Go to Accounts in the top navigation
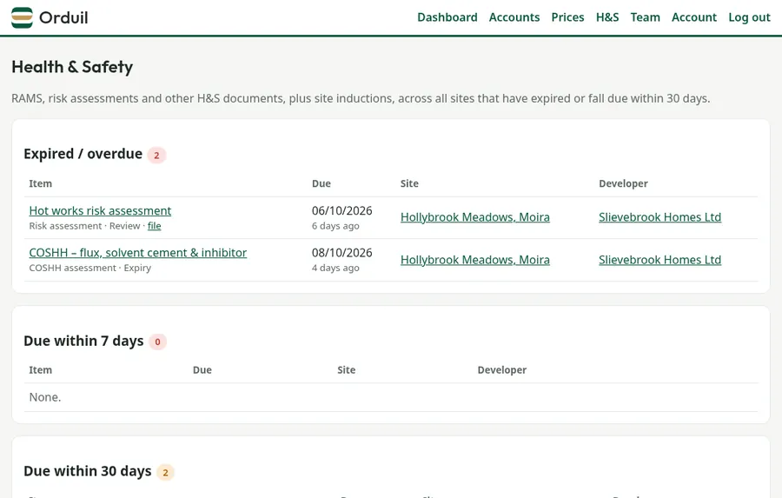782x498 pixels. (x=514, y=17)
